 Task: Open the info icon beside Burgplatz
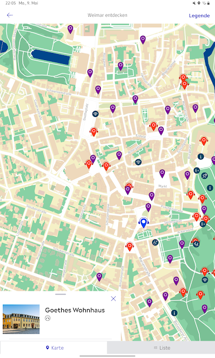tap(201, 156)
